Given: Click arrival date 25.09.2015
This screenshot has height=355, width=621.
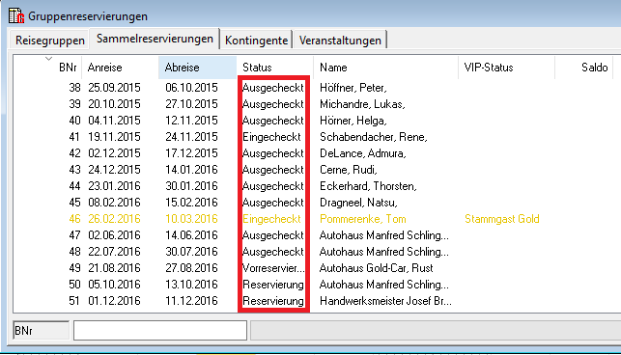Looking at the screenshot, I should pyautogui.click(x=114, y=88).
